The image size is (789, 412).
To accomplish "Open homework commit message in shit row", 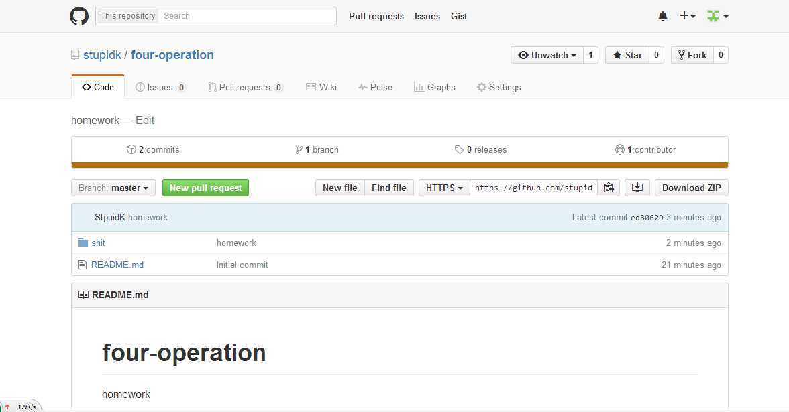I will point(236,243).
